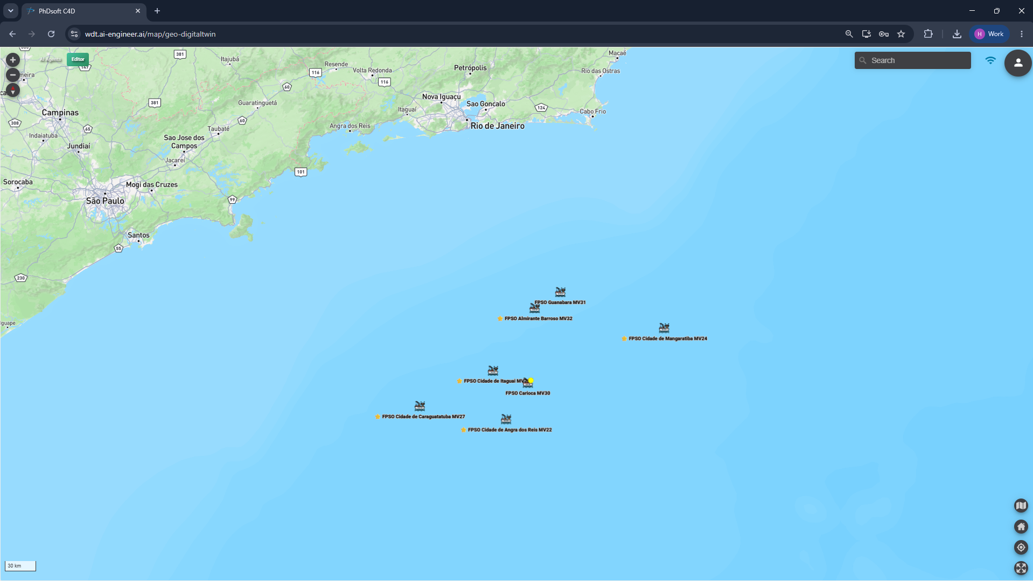Zoom in on the map with the plus button
The width and height of the screenshot is (1033, 581).
[x=13, y=60]
